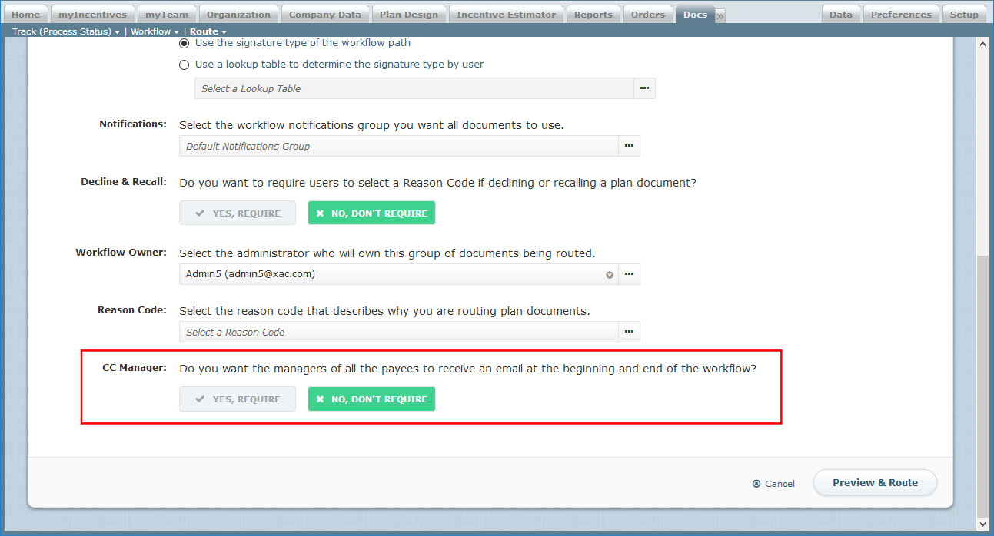Click the scrollbar up arrow
This screenshot has height=536, width=994.
(982, 45)
